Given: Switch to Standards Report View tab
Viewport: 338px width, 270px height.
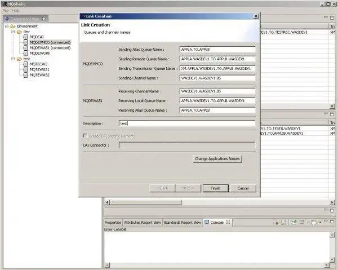Looking at the screenshot, I should coord(183,222).
